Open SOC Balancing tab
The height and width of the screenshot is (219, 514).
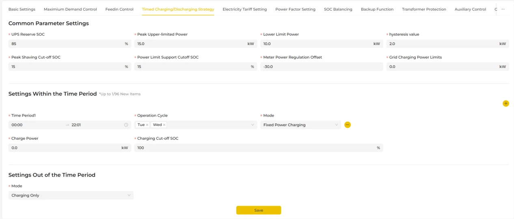coord(338,9)
